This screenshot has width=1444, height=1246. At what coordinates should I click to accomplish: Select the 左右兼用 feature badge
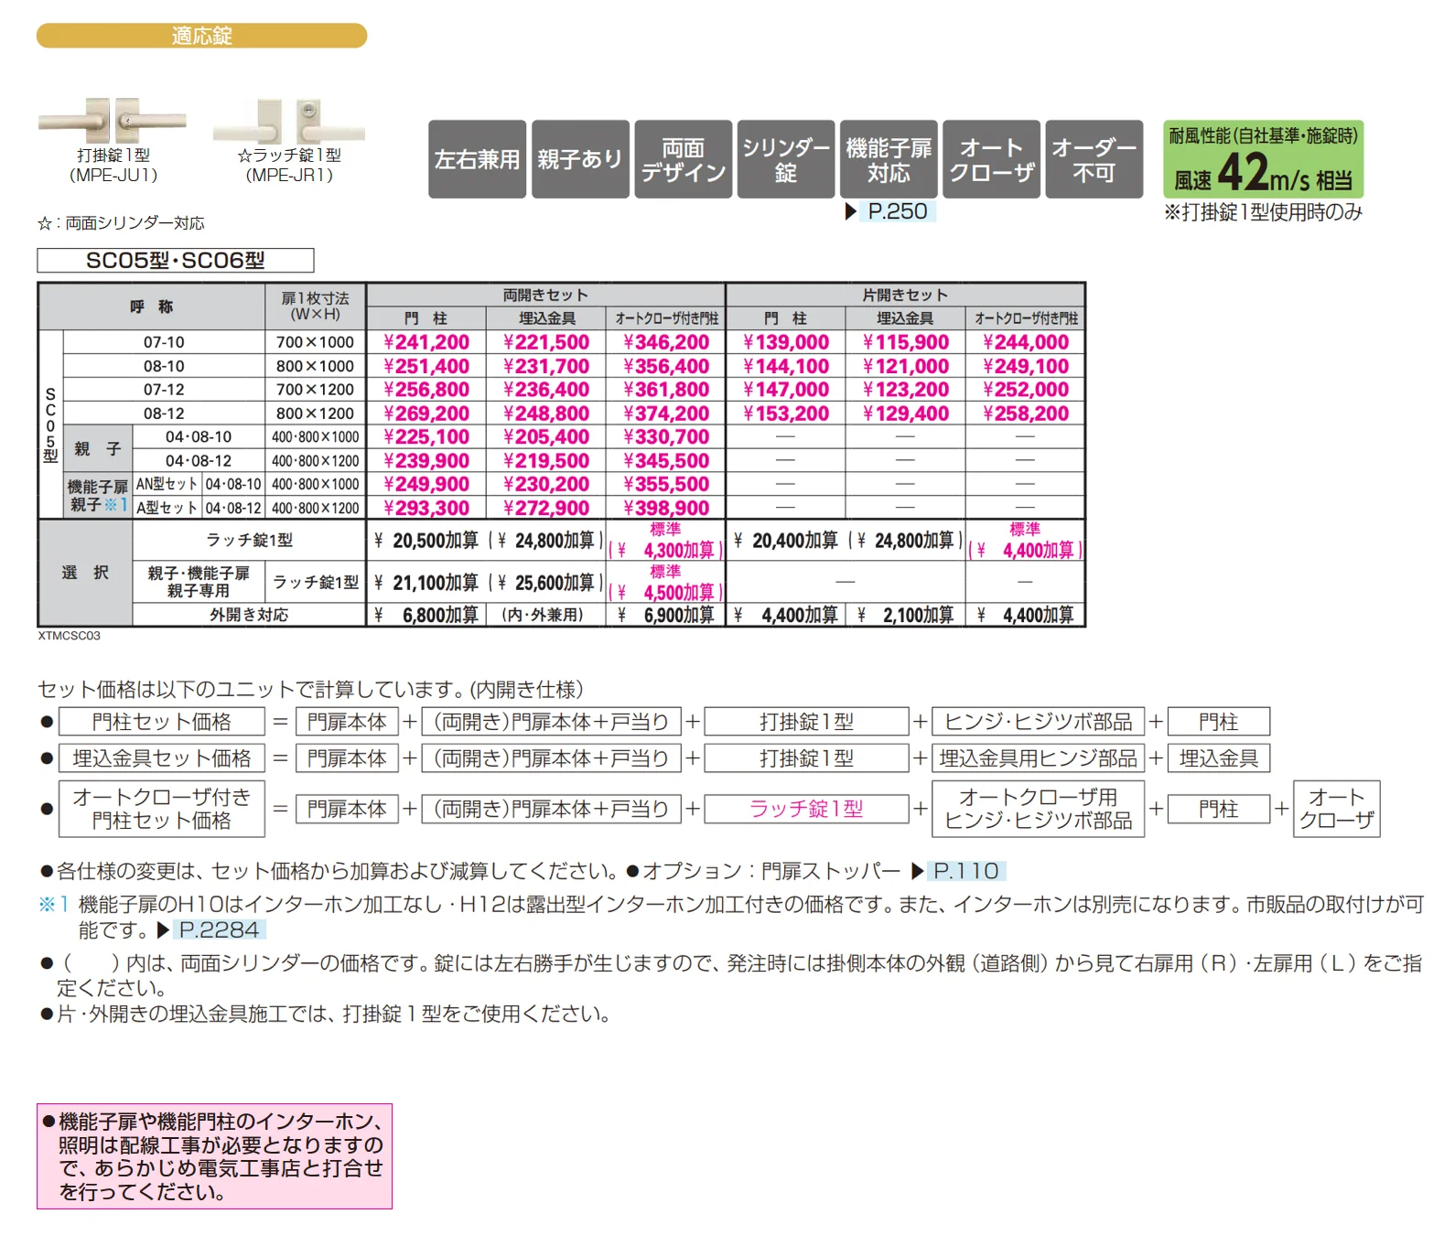tap(477, 159)
